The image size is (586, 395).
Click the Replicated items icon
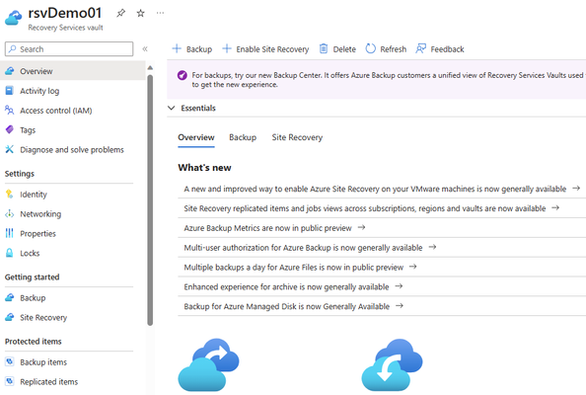point(10,381)
